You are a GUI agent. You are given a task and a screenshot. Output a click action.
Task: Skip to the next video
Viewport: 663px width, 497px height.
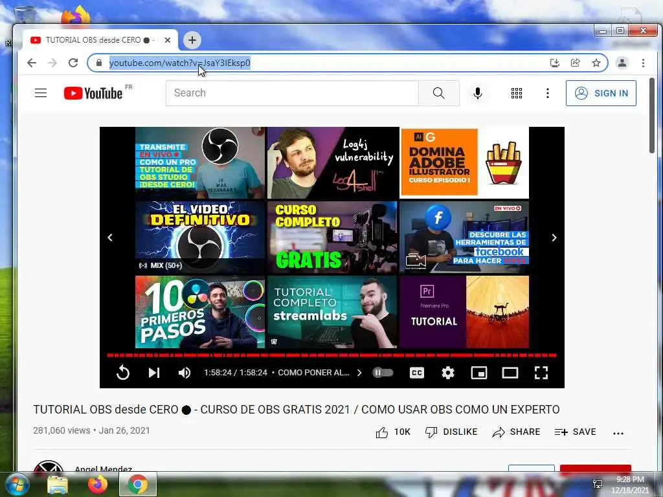tap(154, 372)
